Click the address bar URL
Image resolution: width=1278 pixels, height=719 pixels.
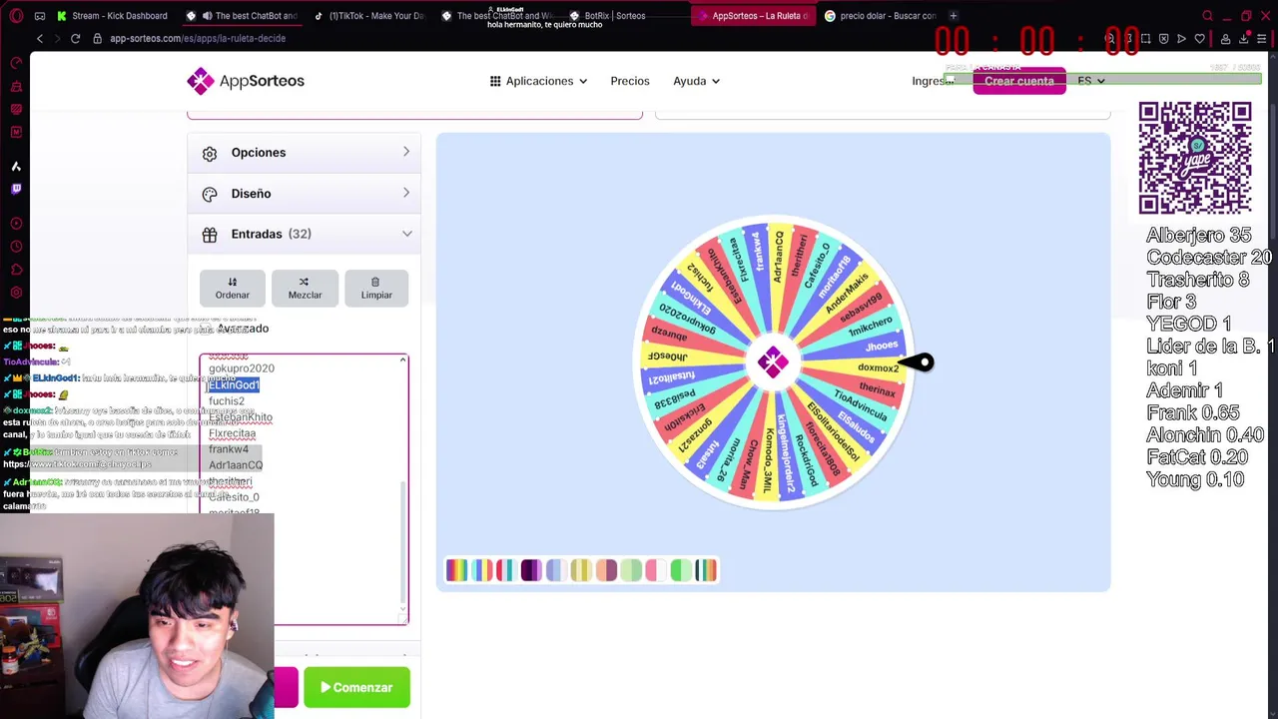pyautogui.click(x=198, y=38)
